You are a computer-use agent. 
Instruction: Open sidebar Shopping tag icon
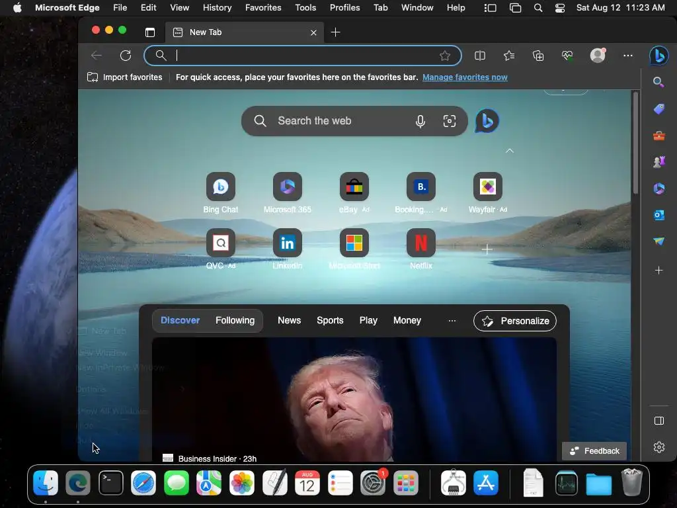pos(659,109)
